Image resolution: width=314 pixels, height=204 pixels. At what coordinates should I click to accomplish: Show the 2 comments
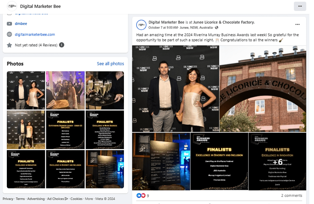[x=292, y=195]
